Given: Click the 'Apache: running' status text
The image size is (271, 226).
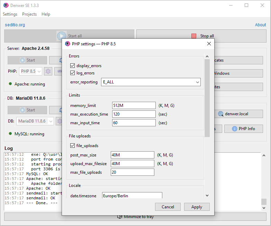Looking at the screenshot, I should click(30, 84).
